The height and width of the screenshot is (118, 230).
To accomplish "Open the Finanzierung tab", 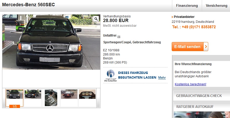I will click(187, 6).
